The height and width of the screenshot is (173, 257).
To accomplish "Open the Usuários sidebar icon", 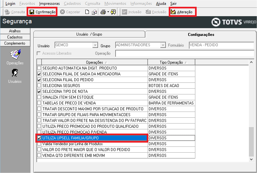I will (x=15, y=73).
